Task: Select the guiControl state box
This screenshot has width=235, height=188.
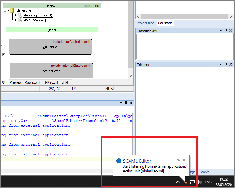Action: [50, 47]
